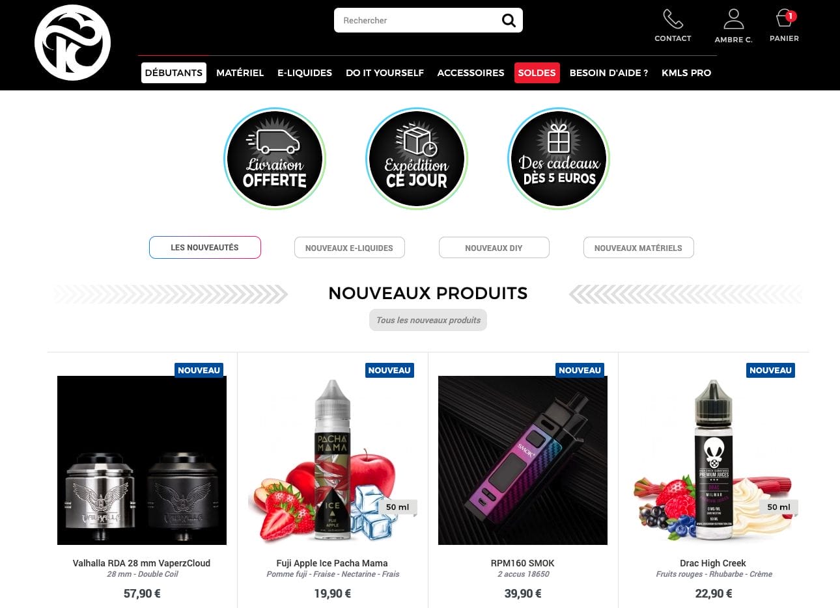Click Tous les nouveaux produits button
The width and height of the screenshot is (840, 608).
click(x=428, y=320)
